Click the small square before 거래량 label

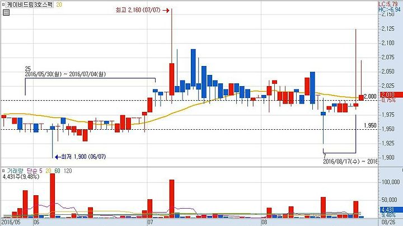(x=3, y=171)
